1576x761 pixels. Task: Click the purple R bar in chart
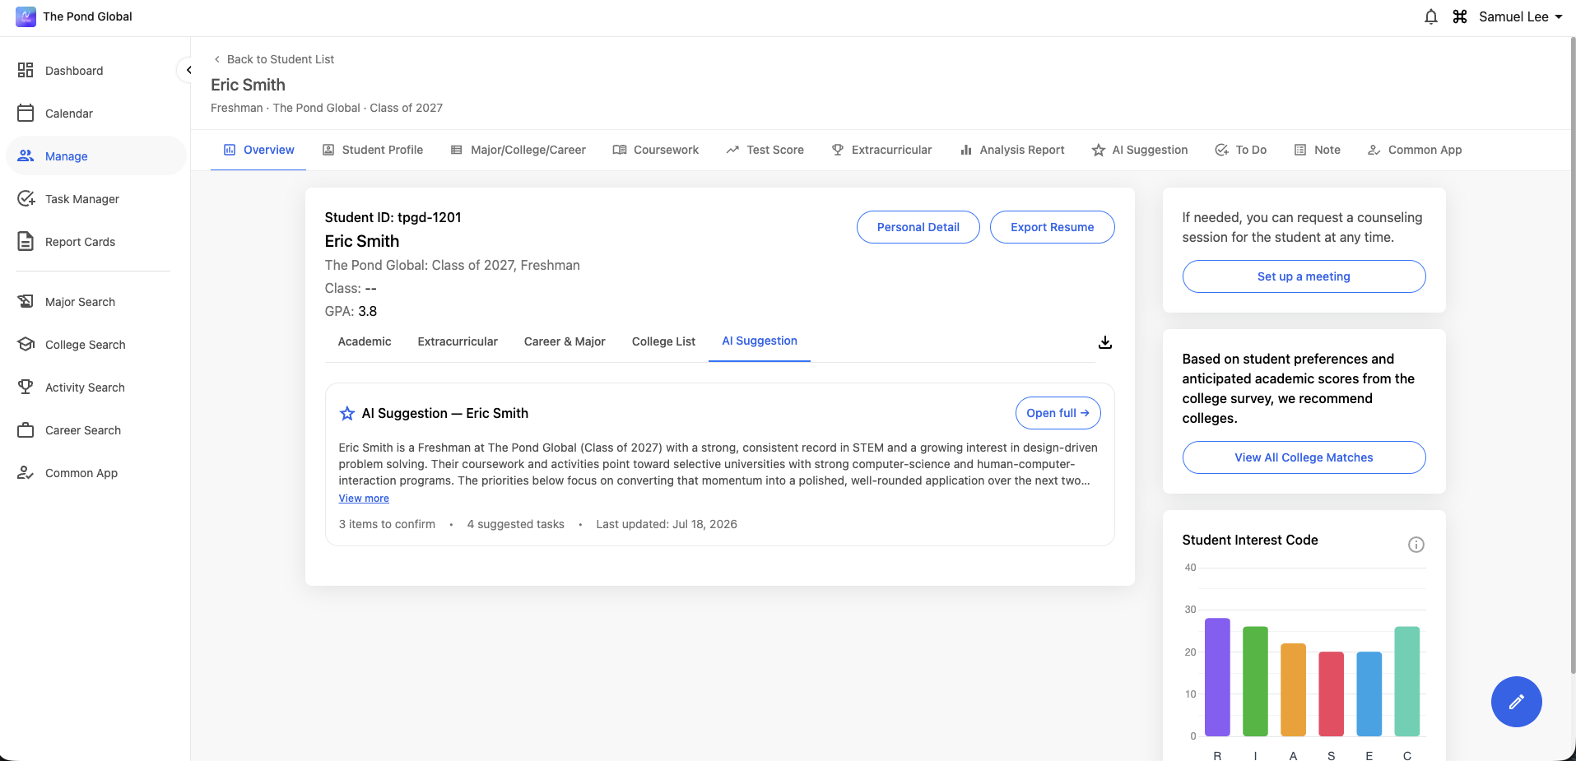(x=1217, y=677)
